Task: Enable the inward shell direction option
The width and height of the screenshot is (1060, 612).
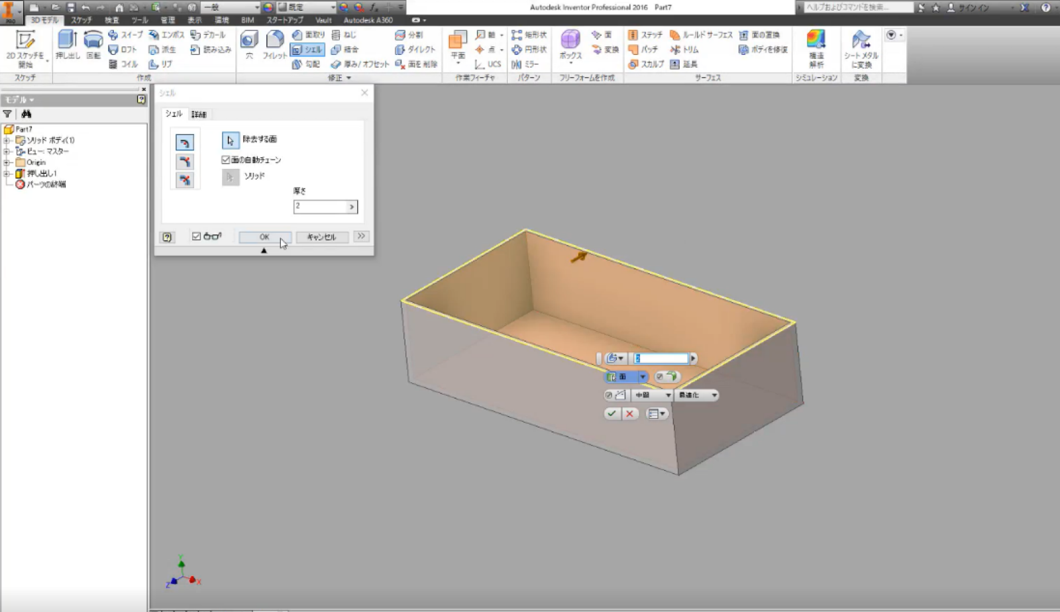Action: 185,140
